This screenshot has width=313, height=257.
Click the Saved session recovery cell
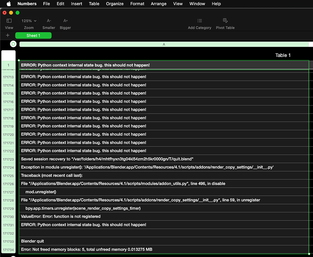[x=164, y=159]
